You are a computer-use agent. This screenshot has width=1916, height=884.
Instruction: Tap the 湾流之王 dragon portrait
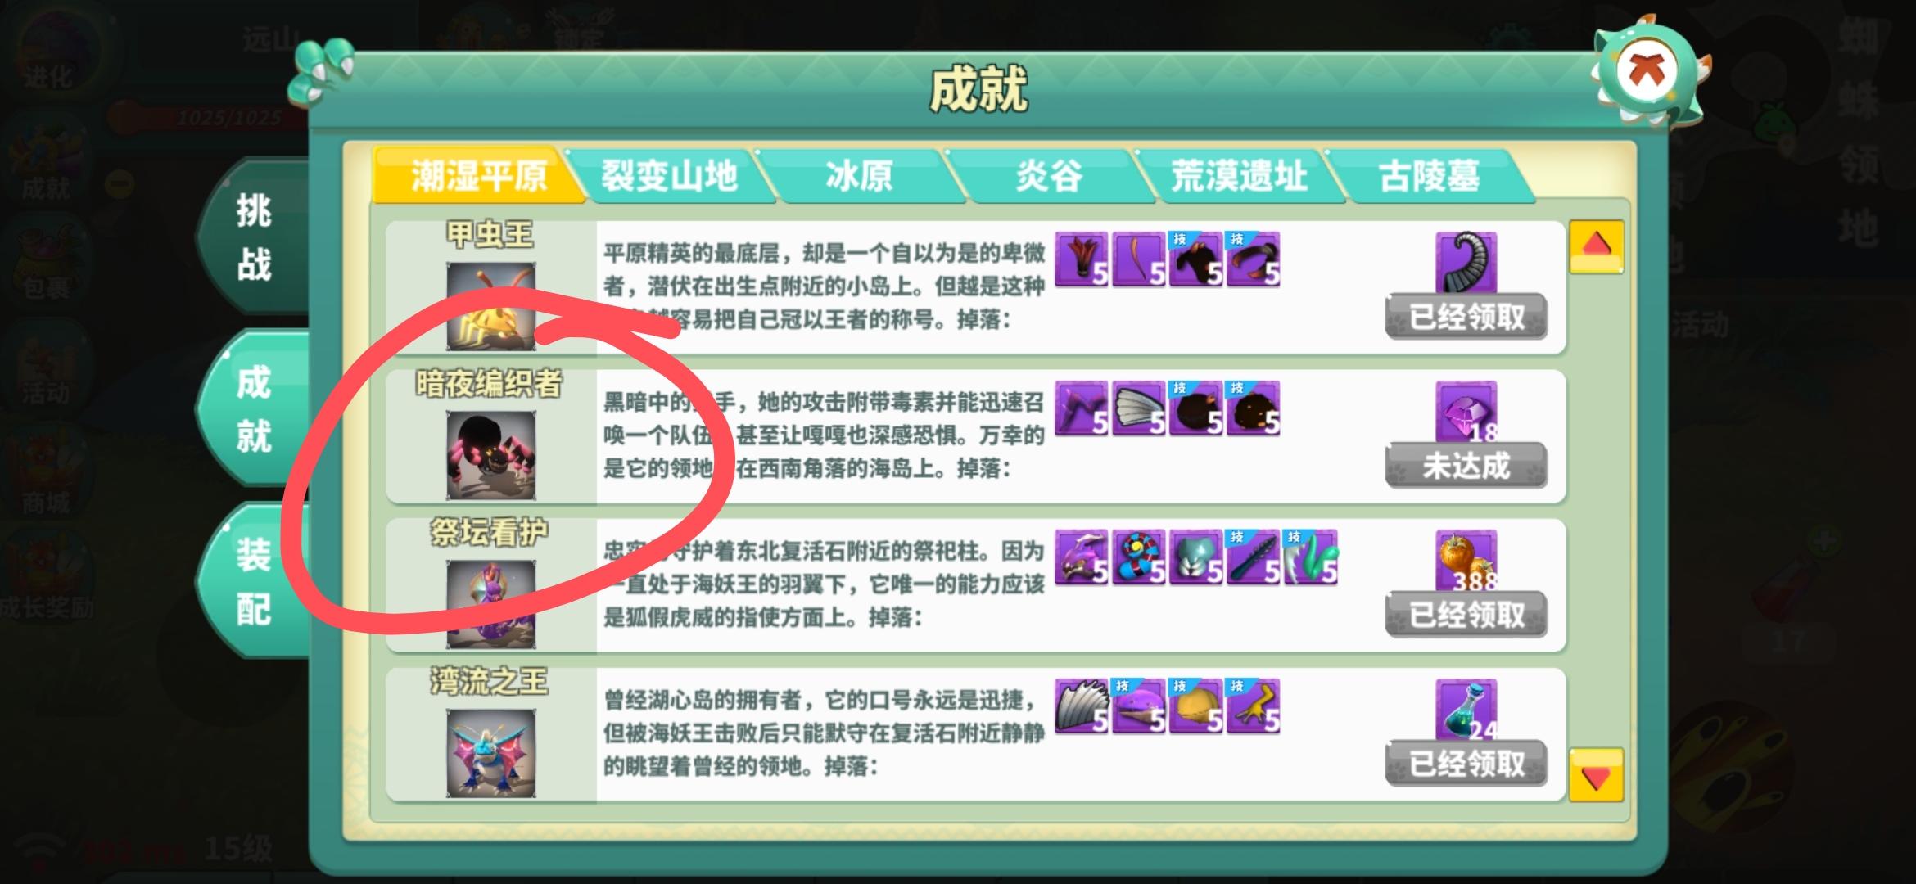pos(490,753)
